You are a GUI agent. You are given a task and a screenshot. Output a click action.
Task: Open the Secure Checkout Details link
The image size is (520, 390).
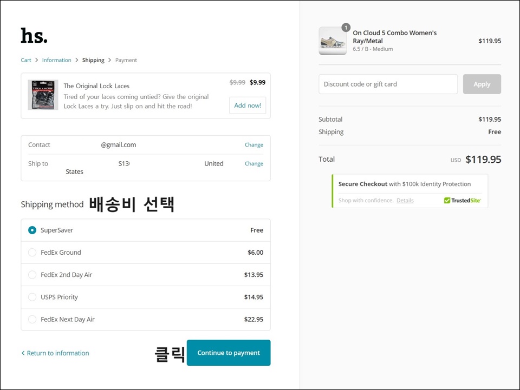click(x=405, y=200)
